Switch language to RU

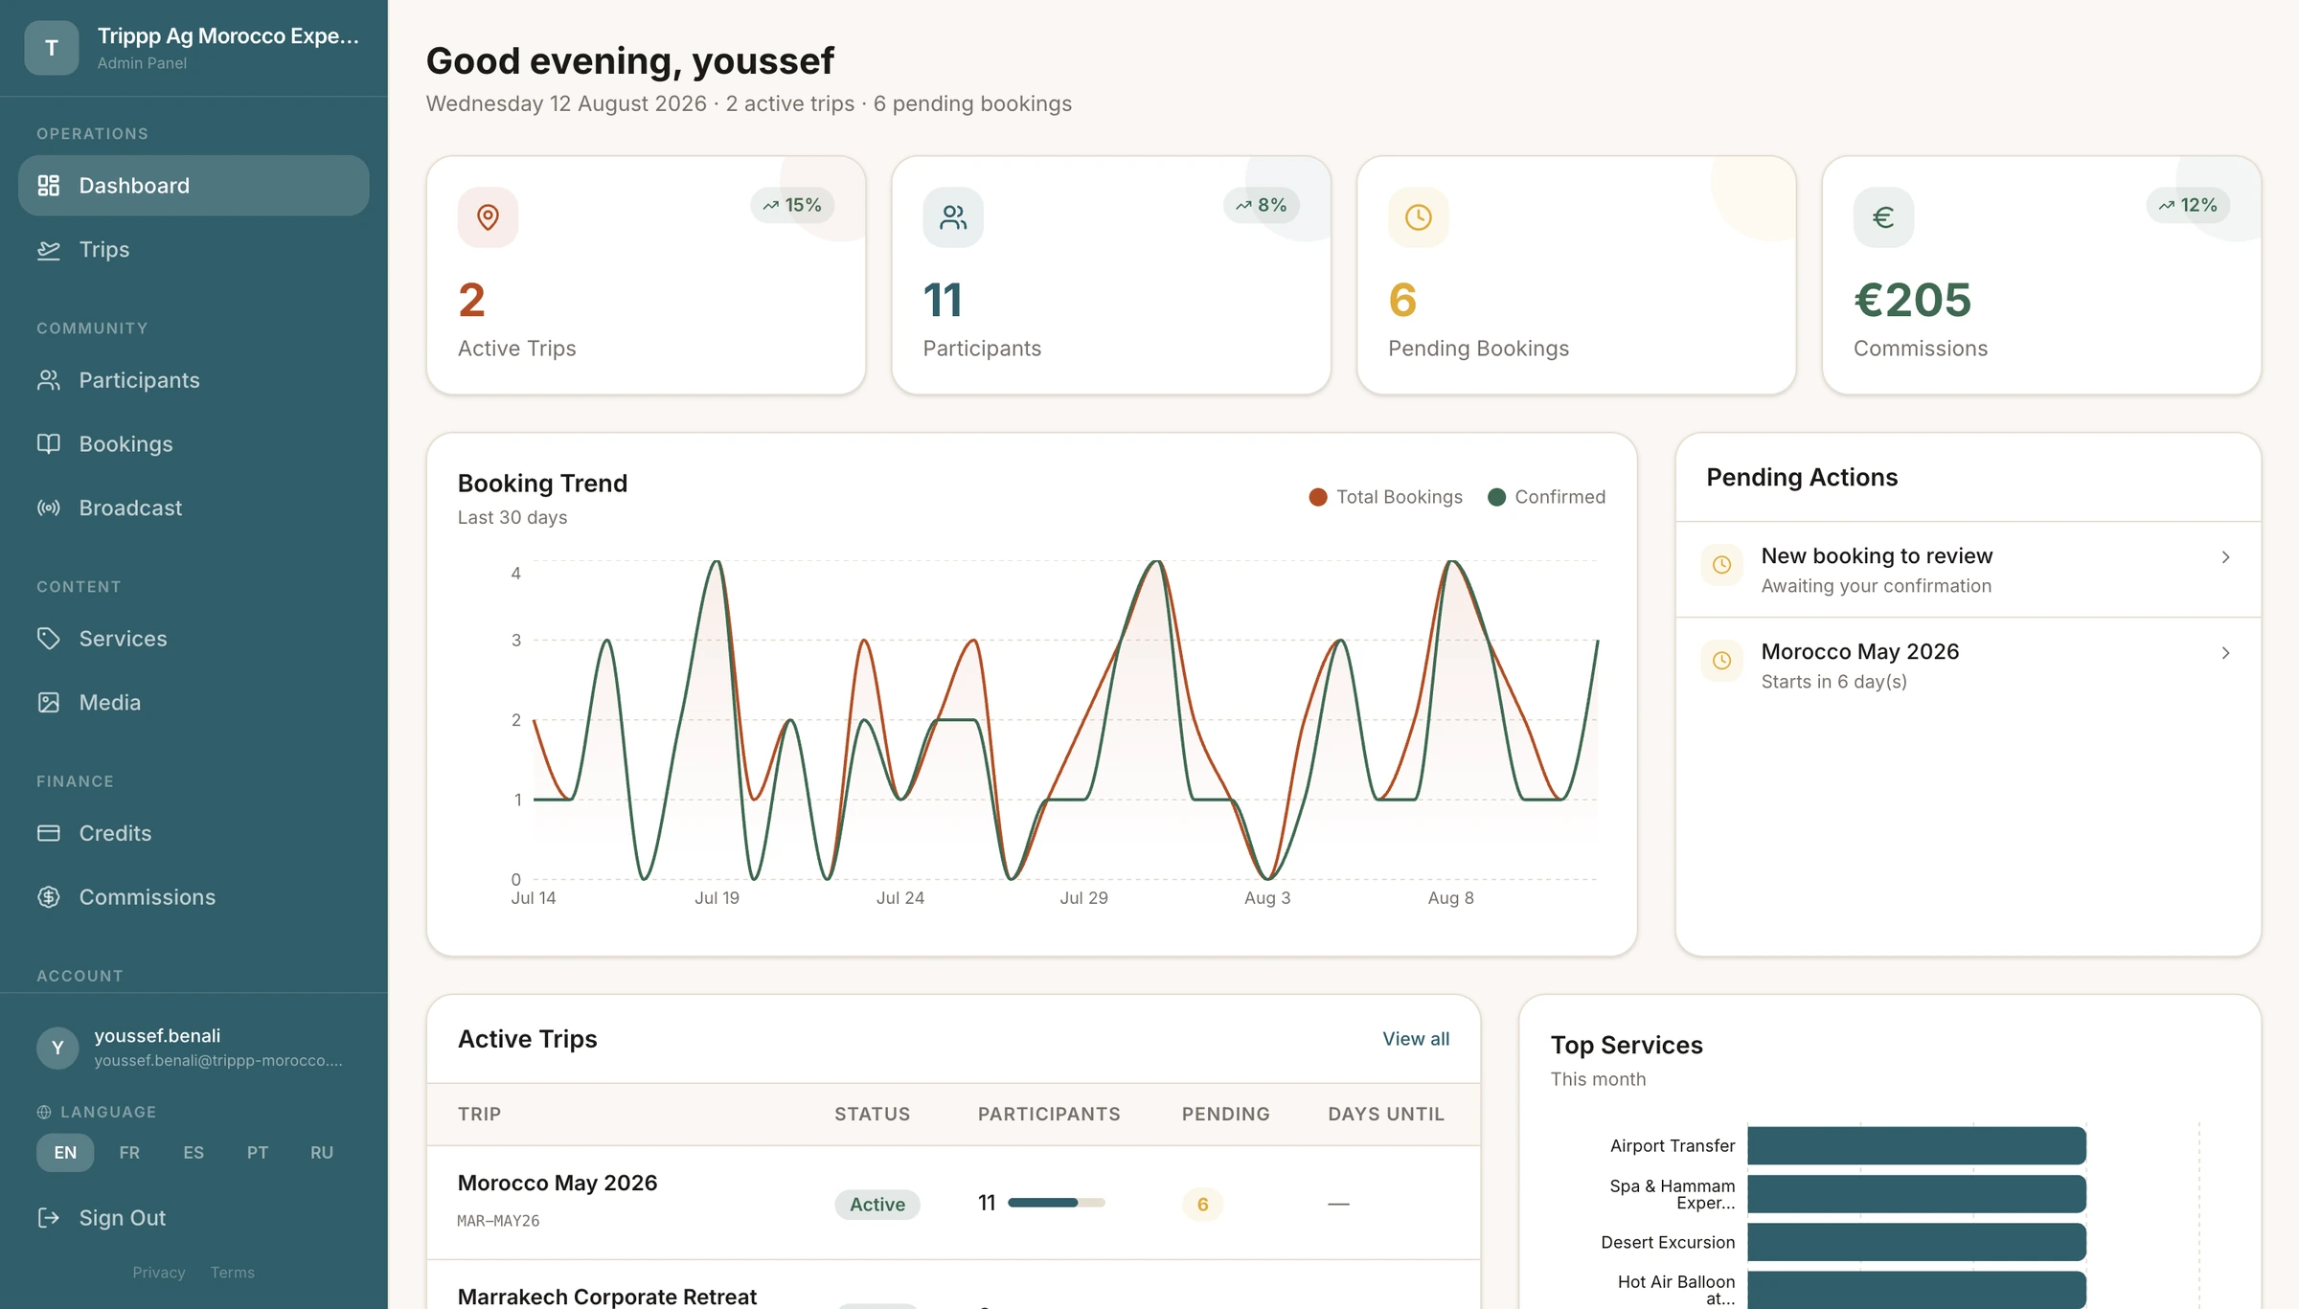click(x=322, y=1153)
